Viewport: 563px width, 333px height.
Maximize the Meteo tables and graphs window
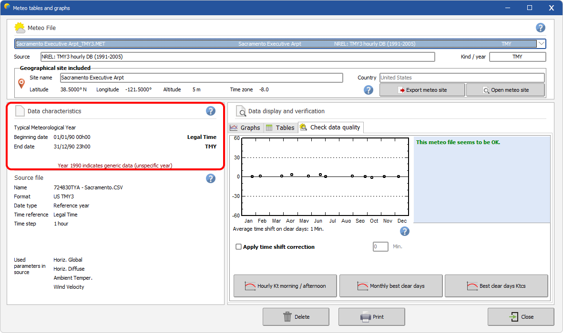coord(530,8)
